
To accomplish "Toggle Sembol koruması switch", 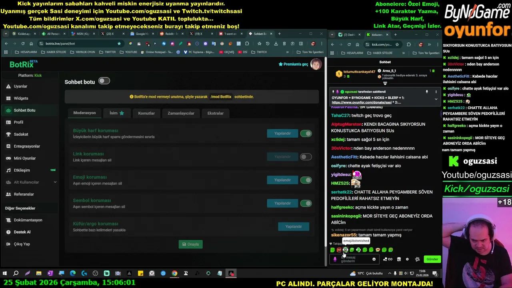I will 306,203.
